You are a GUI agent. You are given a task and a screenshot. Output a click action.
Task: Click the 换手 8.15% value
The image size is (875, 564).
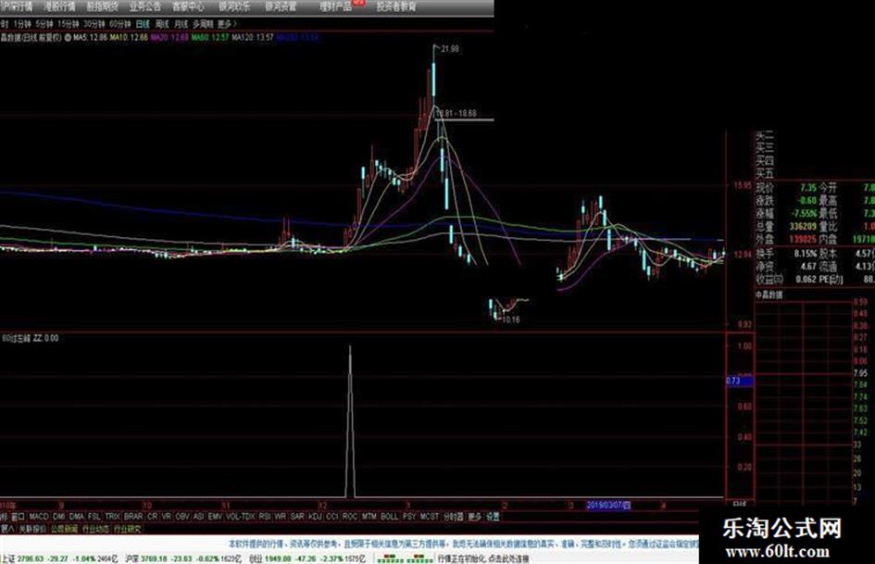[806, 254]
